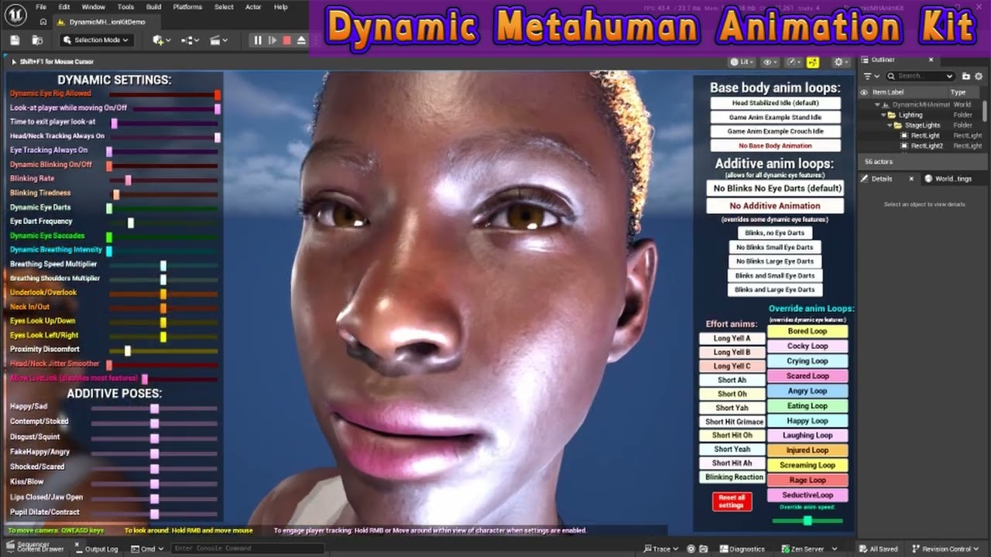Click the blueprints toolbar icon
The image size is (991, 557).
[x=187, y=40]
